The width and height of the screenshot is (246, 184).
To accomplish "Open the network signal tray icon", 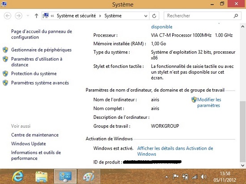I will pyautogui.click(x=195, y=177).
